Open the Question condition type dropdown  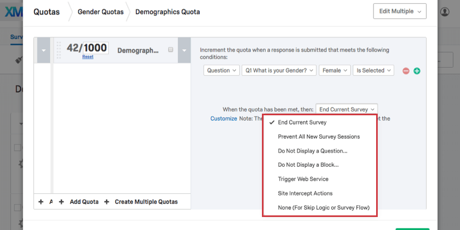click(x=222, y=70)
